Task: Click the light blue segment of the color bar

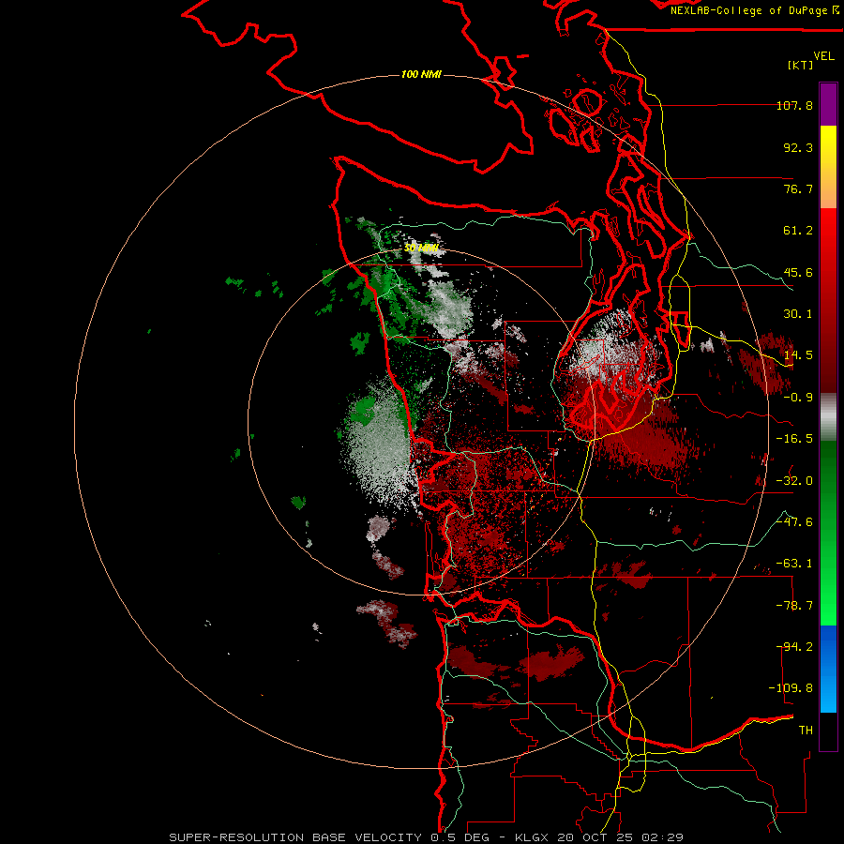Action: [x=828, y=669]
